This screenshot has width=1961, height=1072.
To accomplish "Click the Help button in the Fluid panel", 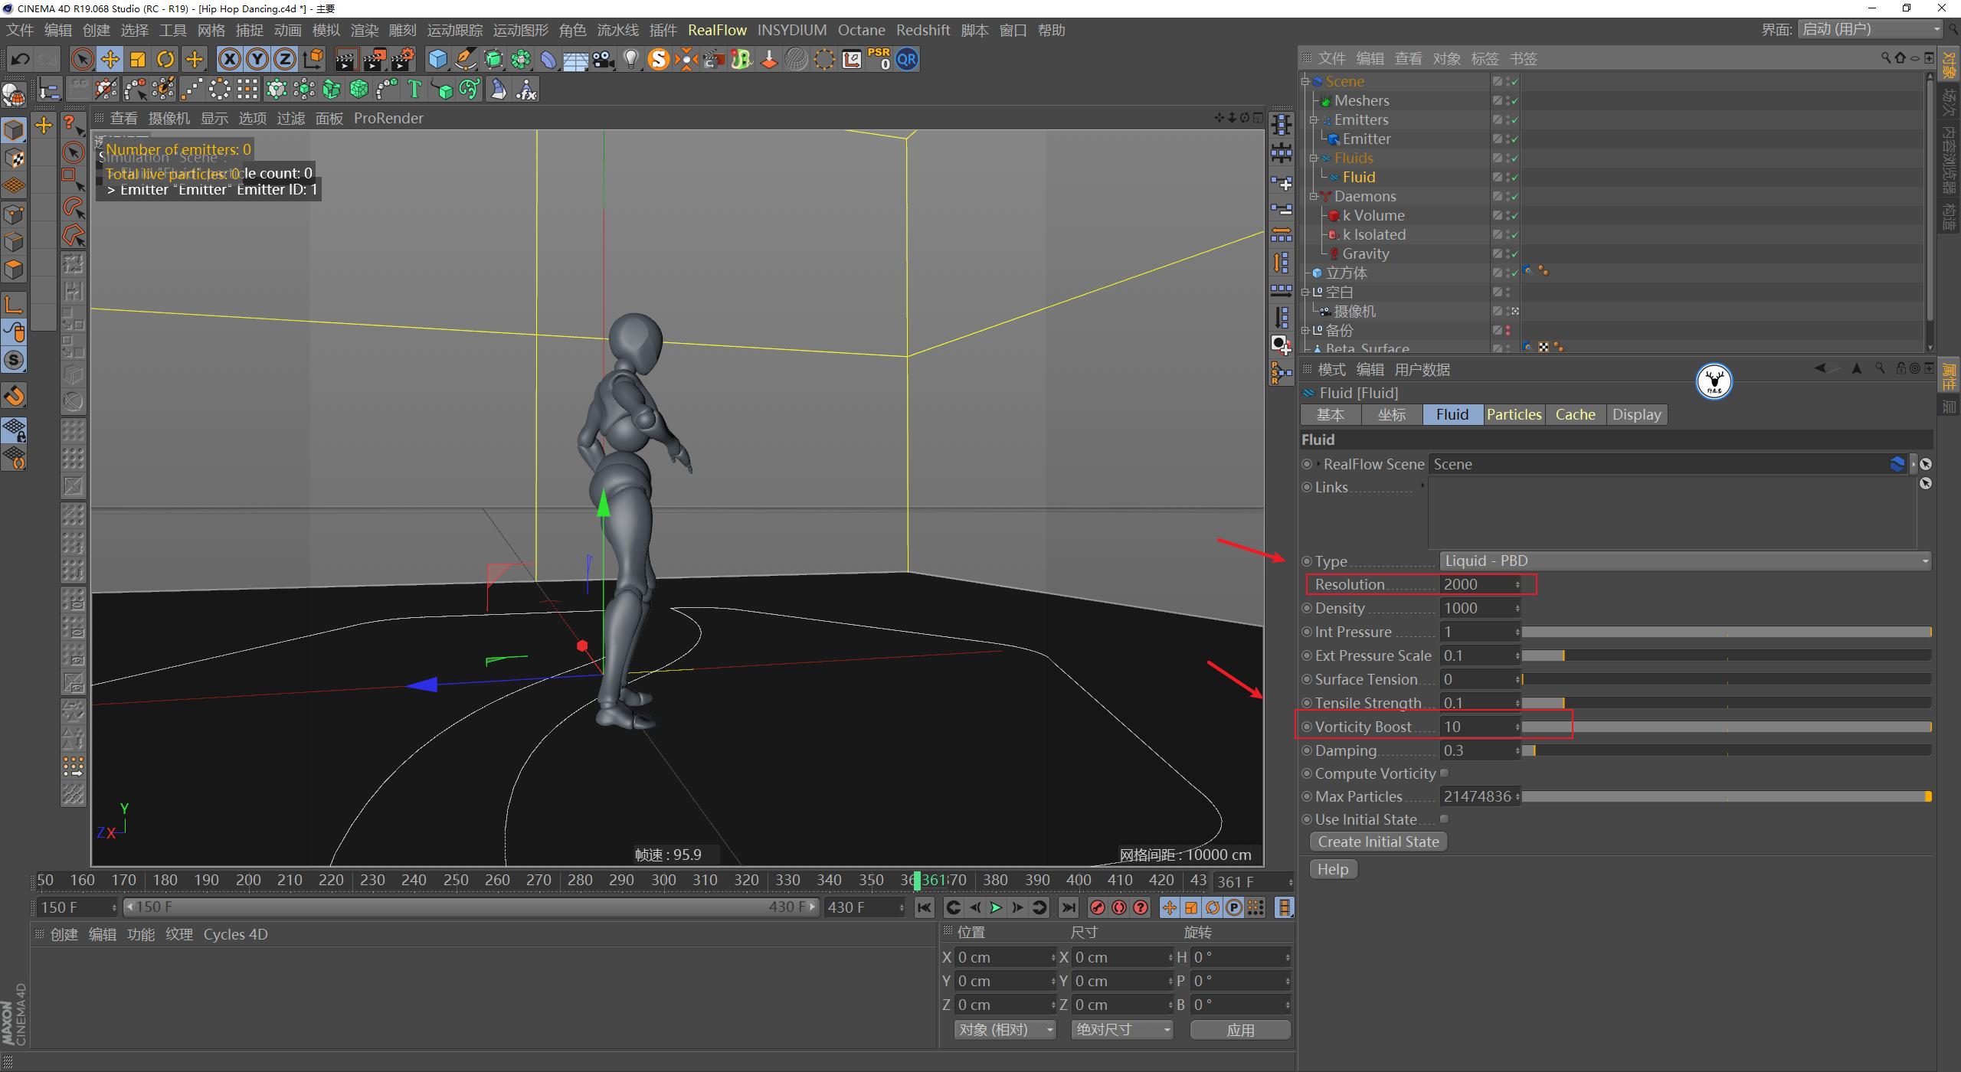I will click(1332, 869).
